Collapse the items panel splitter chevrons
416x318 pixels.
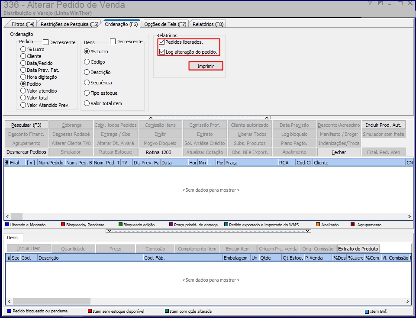208,231
